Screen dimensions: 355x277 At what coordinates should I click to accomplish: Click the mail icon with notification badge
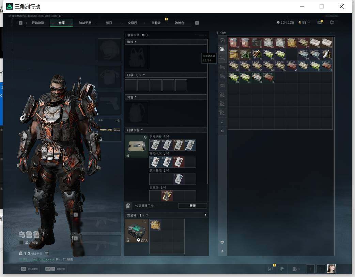(x=320, y=22)
